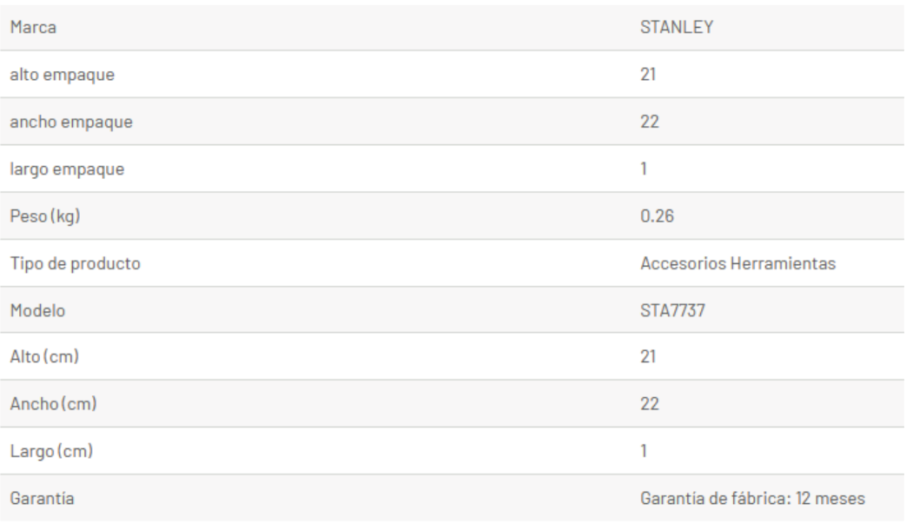The height and width of the screenshot is (524, 906).
Task: Click value 22 in ancho empaque row
Action: [648, 122]
